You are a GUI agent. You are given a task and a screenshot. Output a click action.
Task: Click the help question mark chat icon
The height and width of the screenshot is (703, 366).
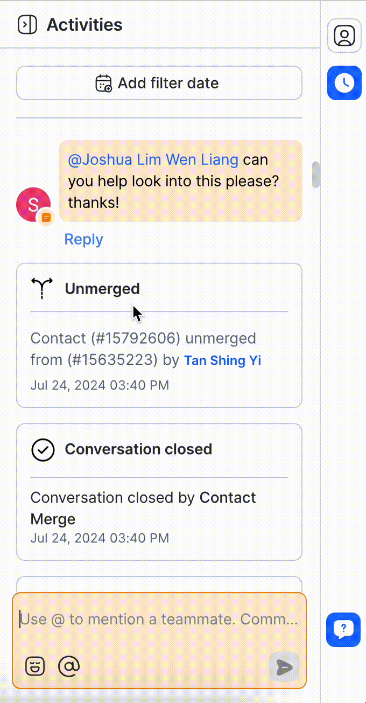coord(343,629)
